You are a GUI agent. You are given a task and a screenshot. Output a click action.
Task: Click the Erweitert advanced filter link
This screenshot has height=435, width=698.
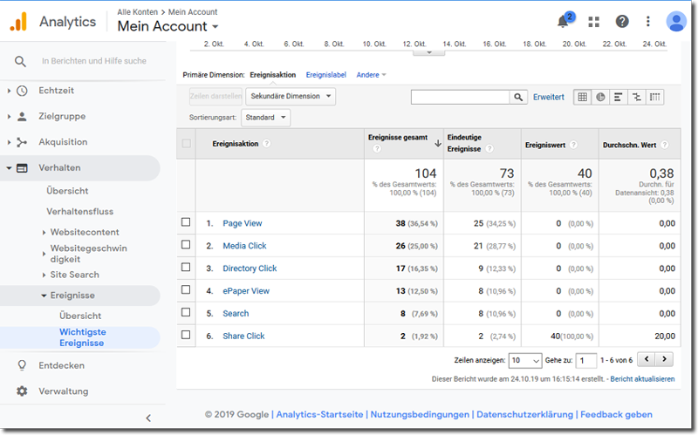click(x=549, y=97)
